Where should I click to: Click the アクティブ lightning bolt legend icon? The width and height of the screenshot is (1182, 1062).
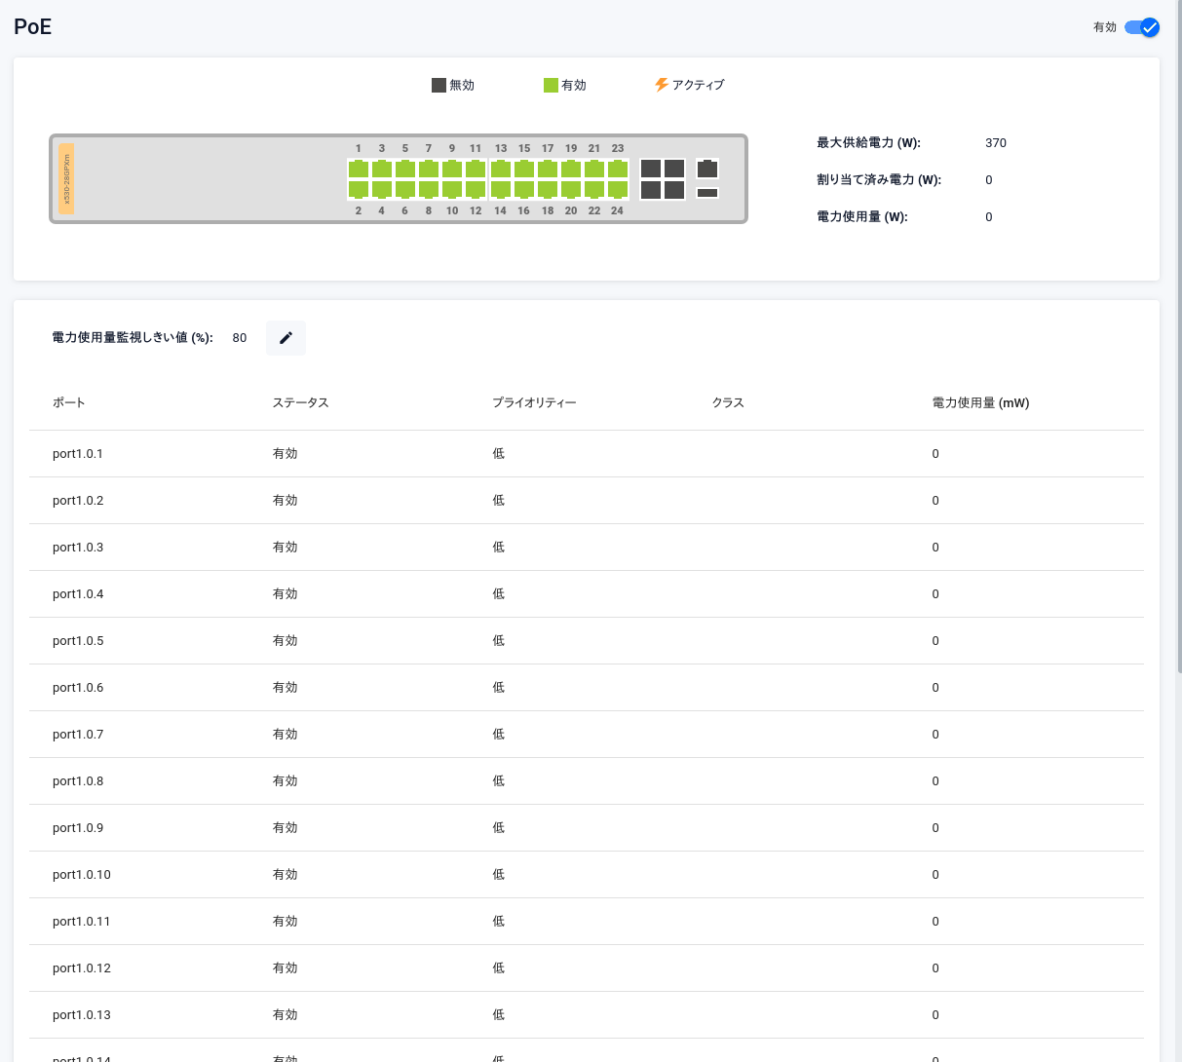tap(662, 85)
